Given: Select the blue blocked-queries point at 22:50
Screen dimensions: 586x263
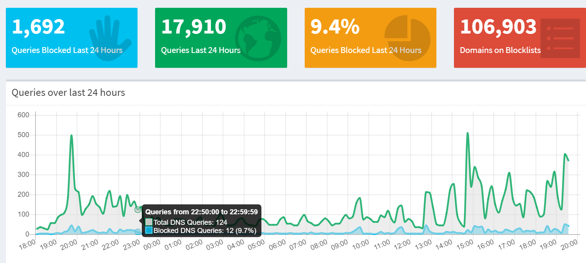Looking at the screenshot, I should pyautogui.click(x=138, y=232).
